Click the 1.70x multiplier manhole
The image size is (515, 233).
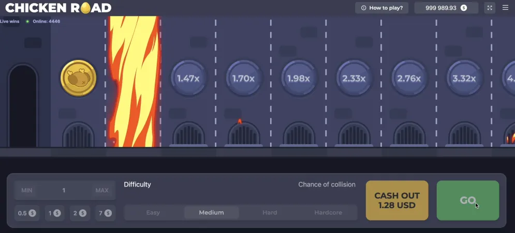coord(243,79)
